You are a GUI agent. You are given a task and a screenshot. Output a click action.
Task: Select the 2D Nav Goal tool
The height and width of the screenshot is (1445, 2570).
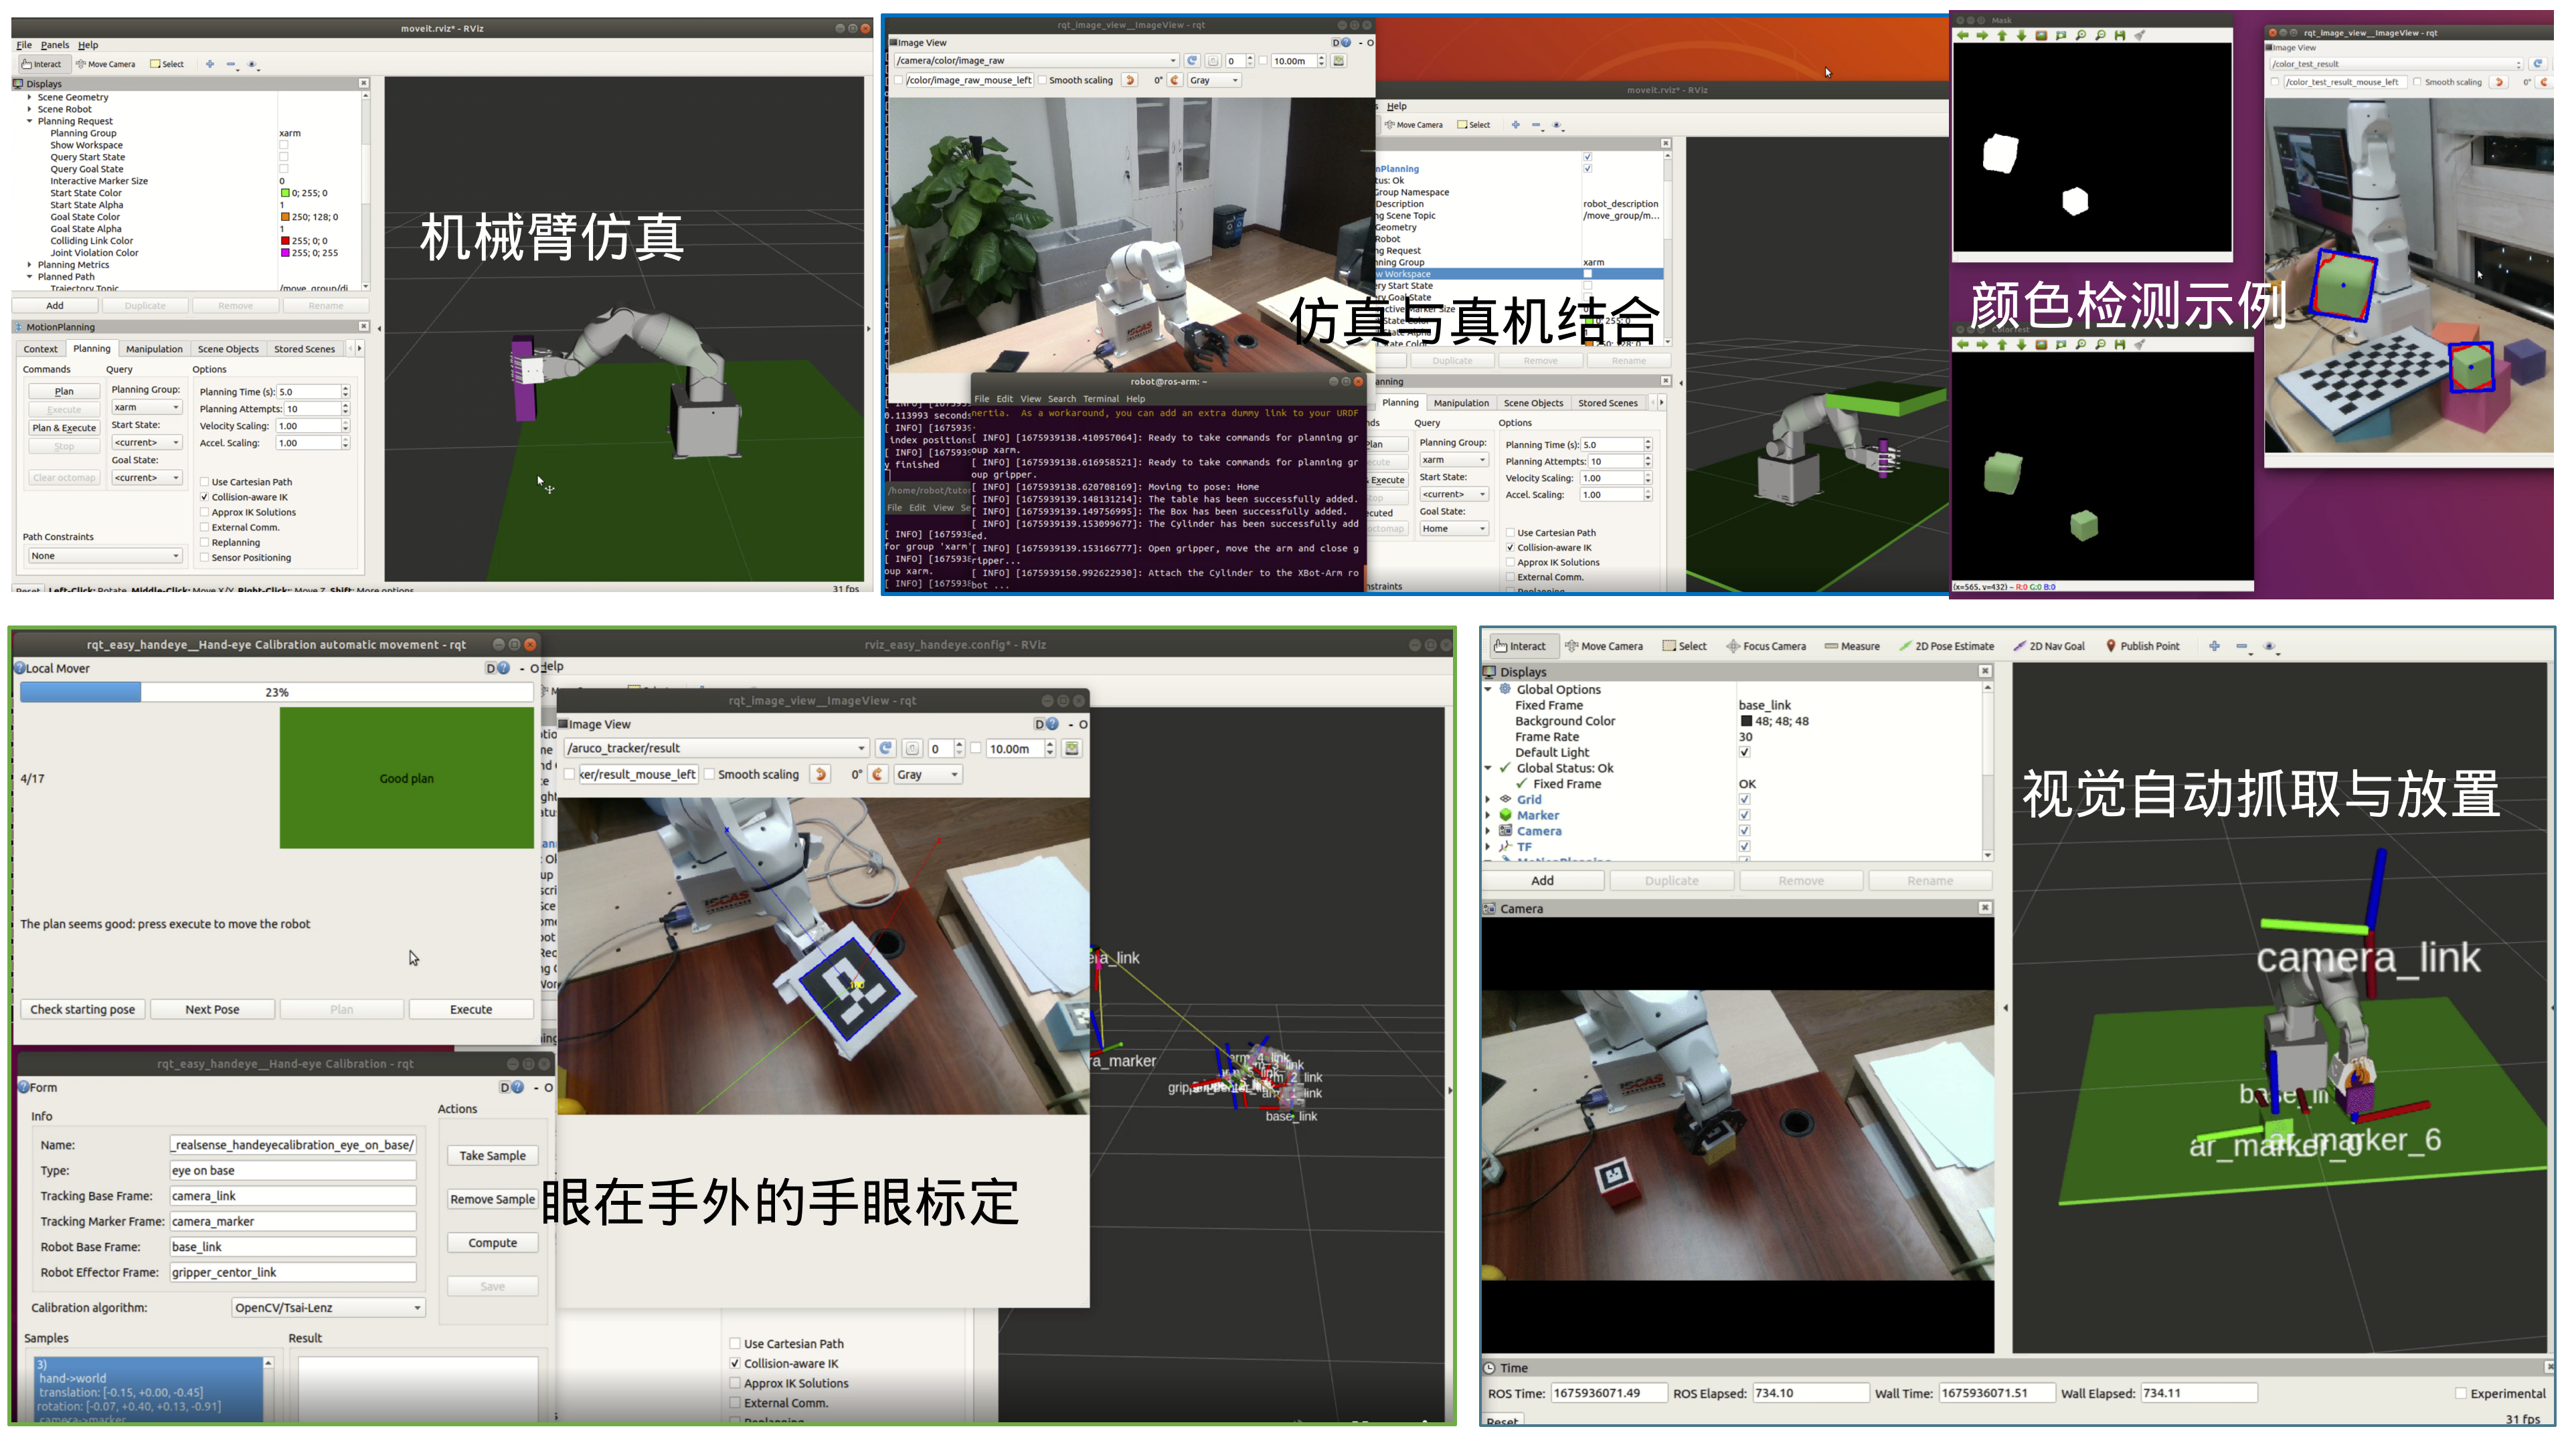coord(2049,646)
